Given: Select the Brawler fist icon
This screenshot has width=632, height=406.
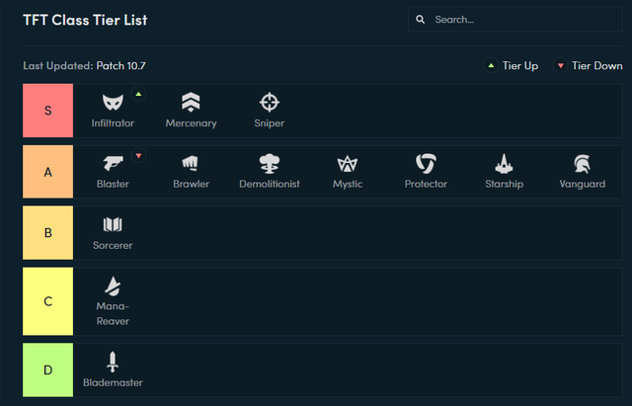Looking at the screenshot, I should click(x=191, y=164).
